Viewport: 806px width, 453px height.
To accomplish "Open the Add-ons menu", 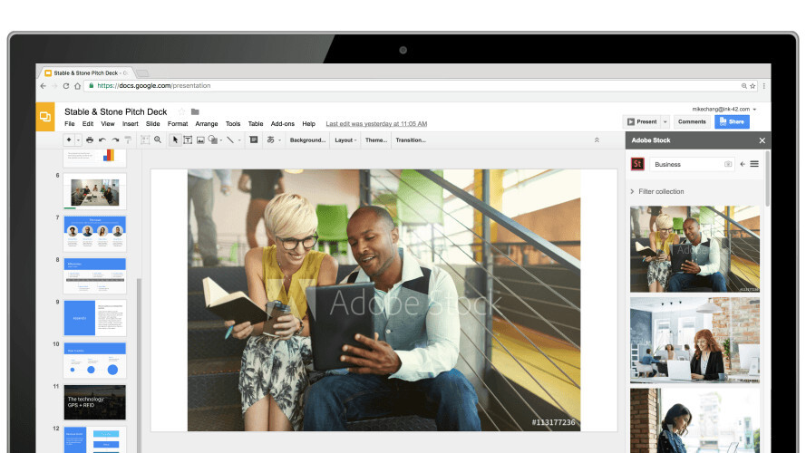I will click(x=283, y=124).
